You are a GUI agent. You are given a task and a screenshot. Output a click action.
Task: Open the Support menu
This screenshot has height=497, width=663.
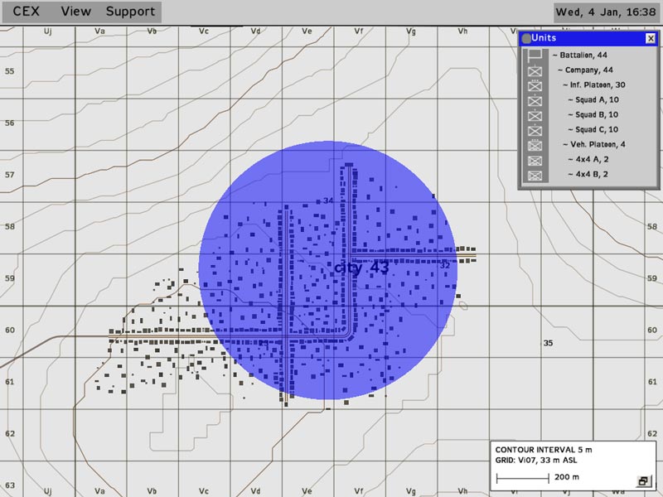click(x=130, y=12)
